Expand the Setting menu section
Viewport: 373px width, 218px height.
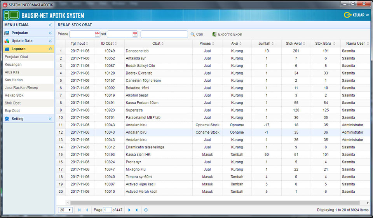(x=50, y=119)
